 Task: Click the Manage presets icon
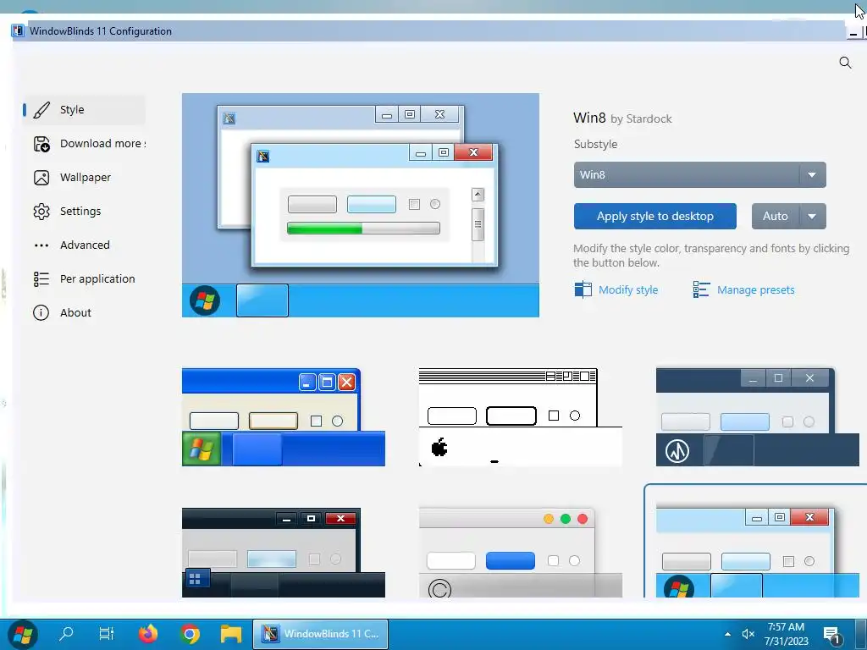point(701,289)
